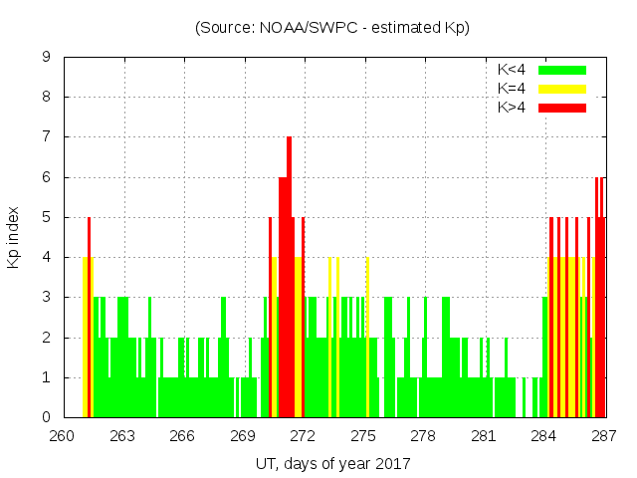Image resolution: width=637 pixels, height=478 pixels.
Task: Click the y-axis tick label 0
Action: pos(46,418)
